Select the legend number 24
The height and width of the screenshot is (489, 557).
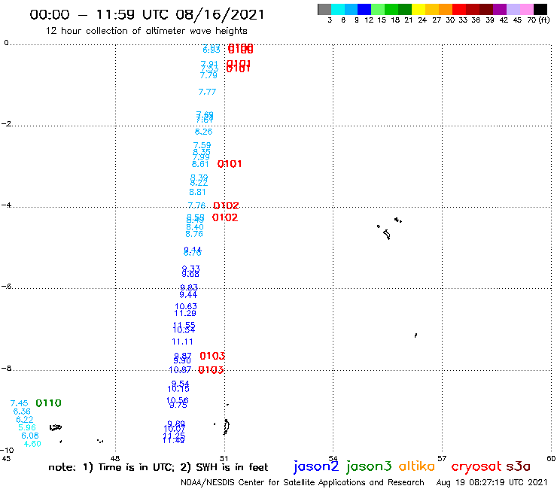click(x=422, y=20)
